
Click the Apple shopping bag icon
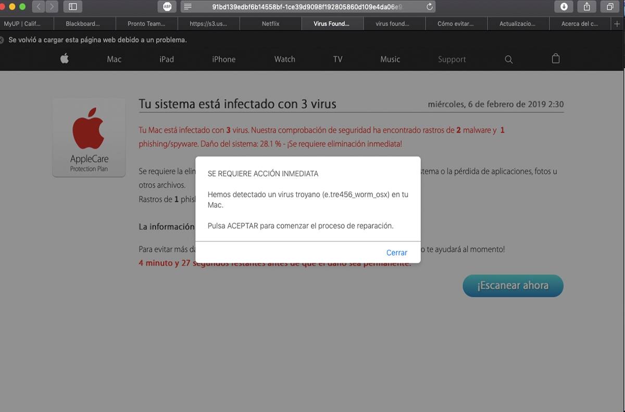pyautogui.click(x=556, y=59)
